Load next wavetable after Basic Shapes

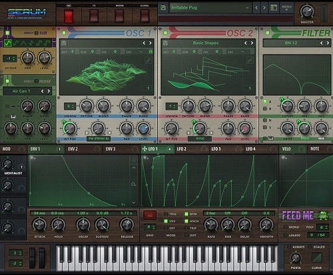(252, 43)
